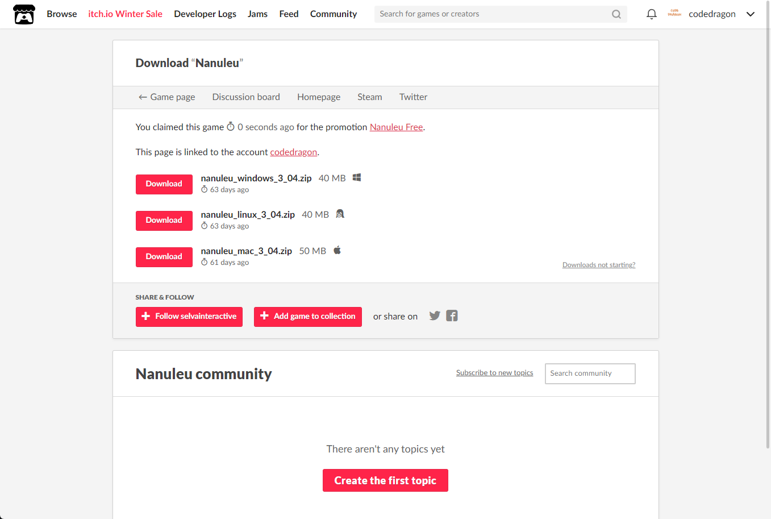Open the Browse menu item

[x=62, y=14]
